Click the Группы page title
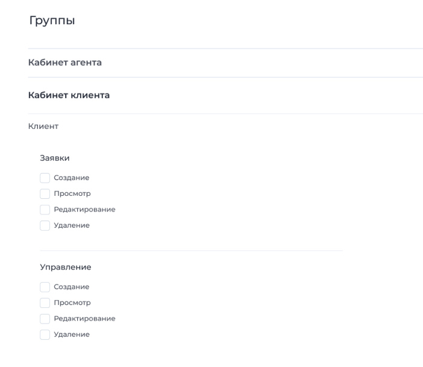 (x=52, y=20)
